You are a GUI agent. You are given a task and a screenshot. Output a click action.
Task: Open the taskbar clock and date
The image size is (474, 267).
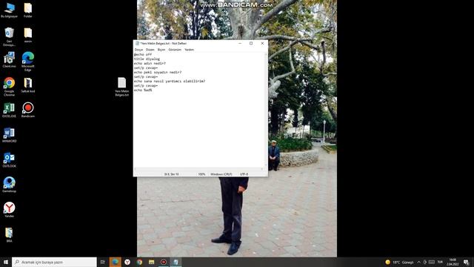453,262
